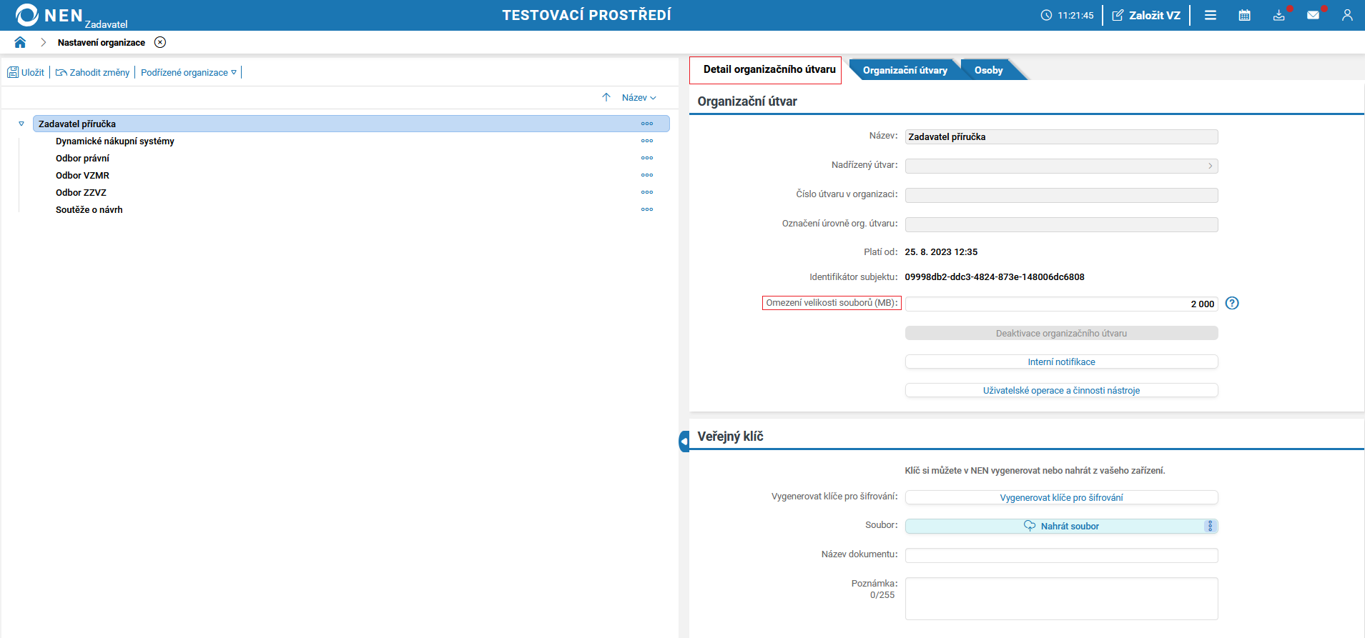Save changes with Uložit
The width and height of the screenshot is (1365, 638).
tap(26, 72)
